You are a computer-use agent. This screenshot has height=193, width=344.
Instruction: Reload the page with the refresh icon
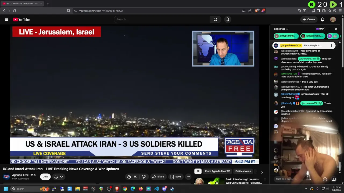(x=15, y=11)
